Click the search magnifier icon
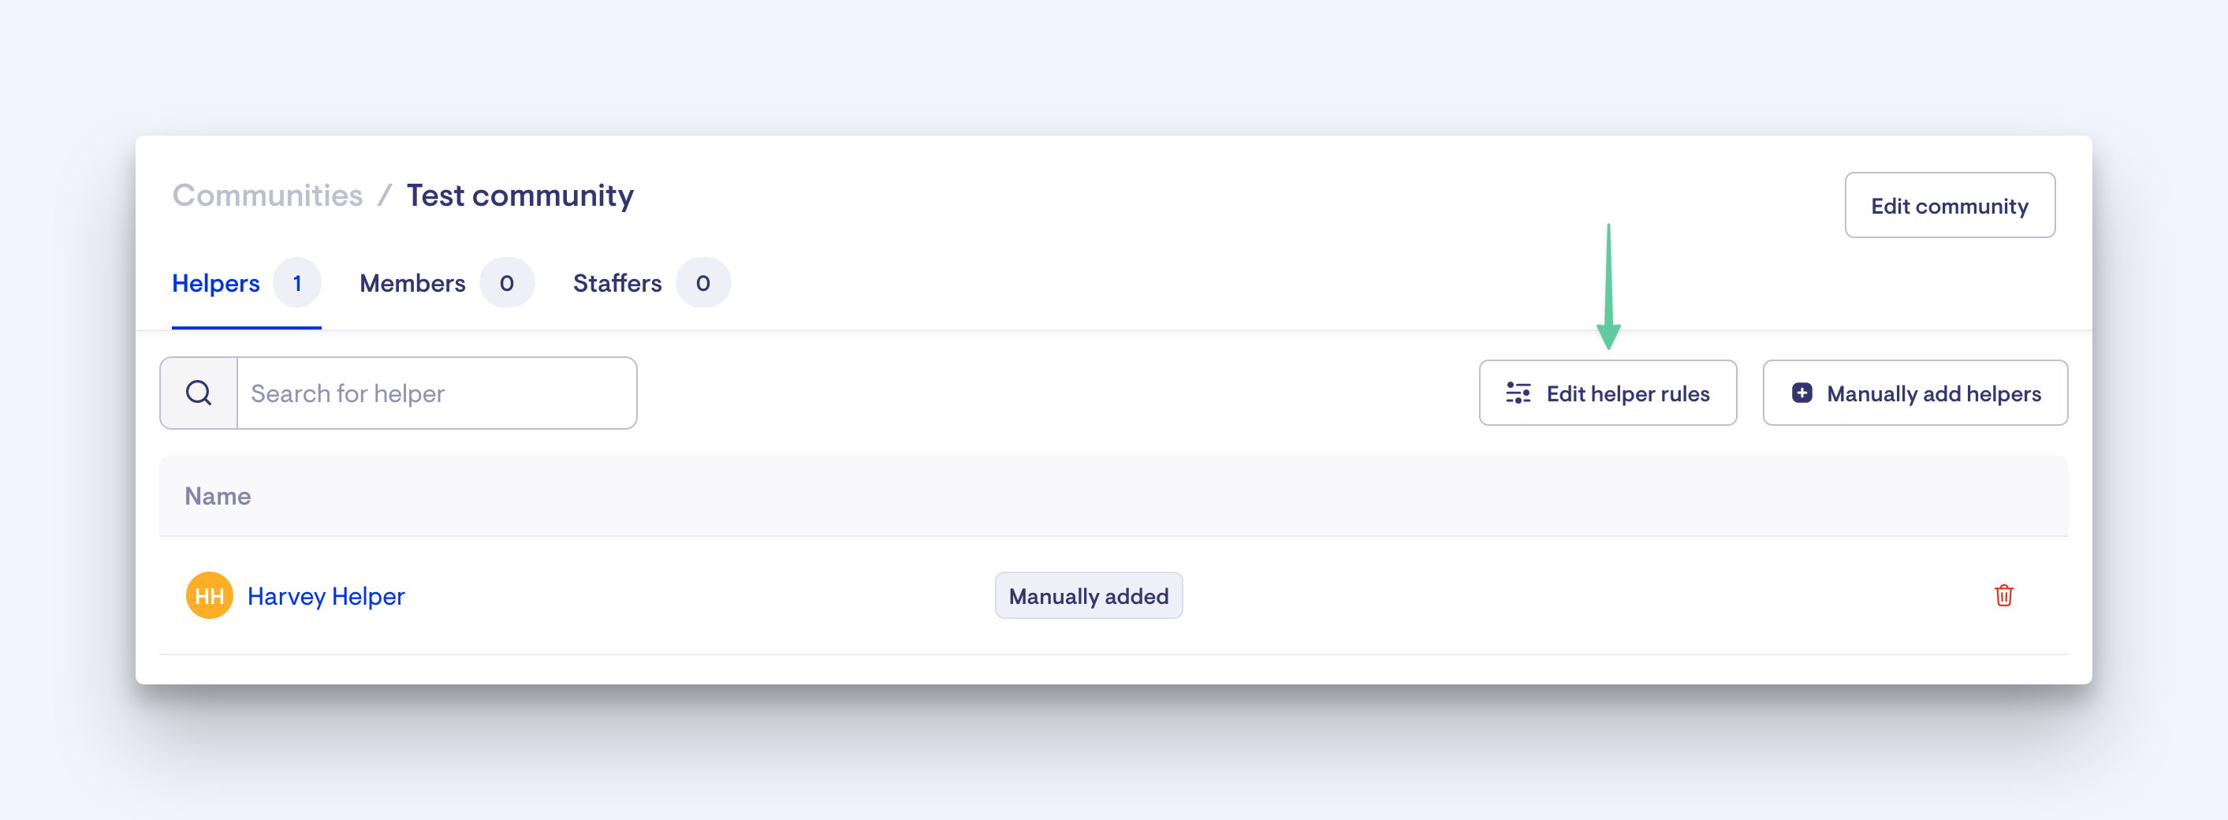2228x820 pixels. click(x=199, y=393)
